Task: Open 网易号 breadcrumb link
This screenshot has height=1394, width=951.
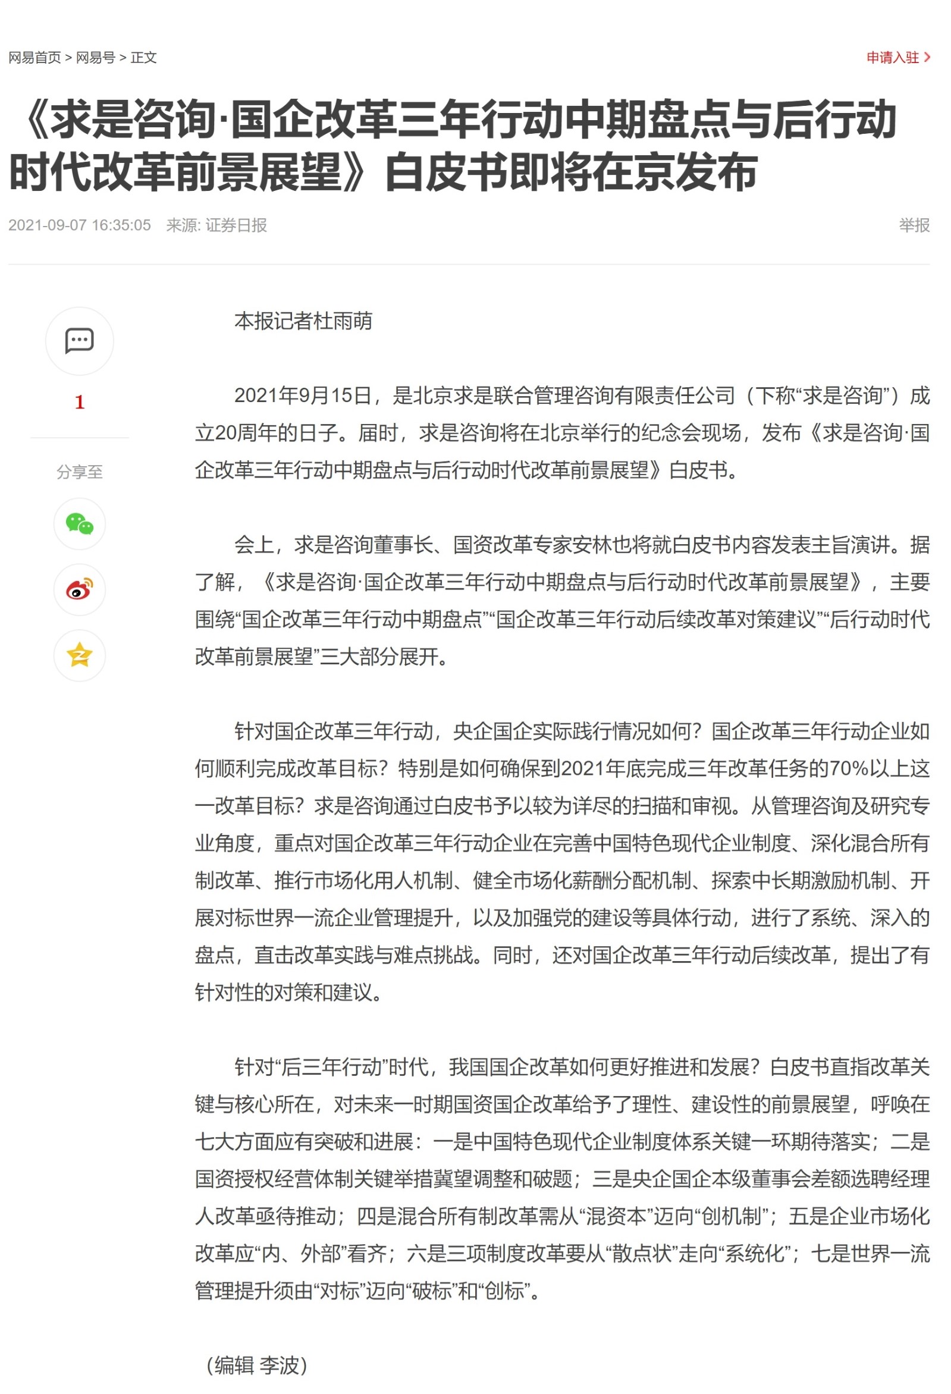Action: tap(95, 58)
